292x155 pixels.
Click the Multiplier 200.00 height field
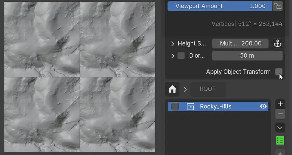coord(240,43)
